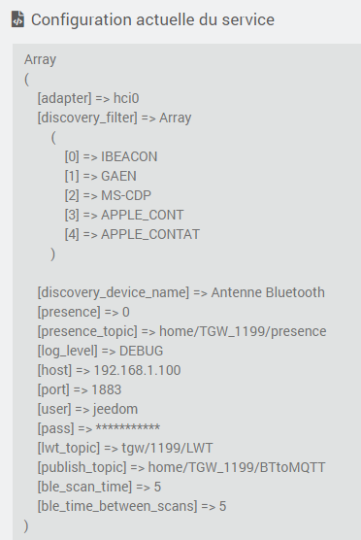Click the presence_topic home/TGW_1199/presence line
This screenshot has width=361, height=540.
tap(181, 331)
